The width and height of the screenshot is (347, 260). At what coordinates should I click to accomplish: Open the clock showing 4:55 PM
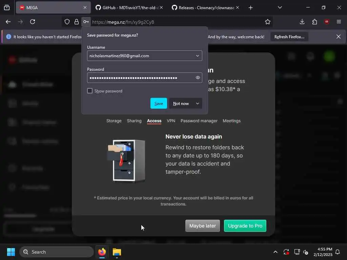pyautogui.click(x=323, y=252)
